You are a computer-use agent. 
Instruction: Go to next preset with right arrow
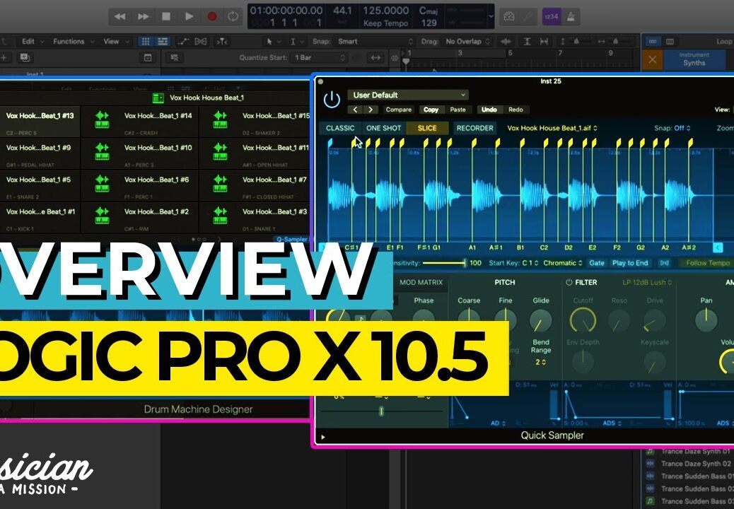[x=371, y=110]
